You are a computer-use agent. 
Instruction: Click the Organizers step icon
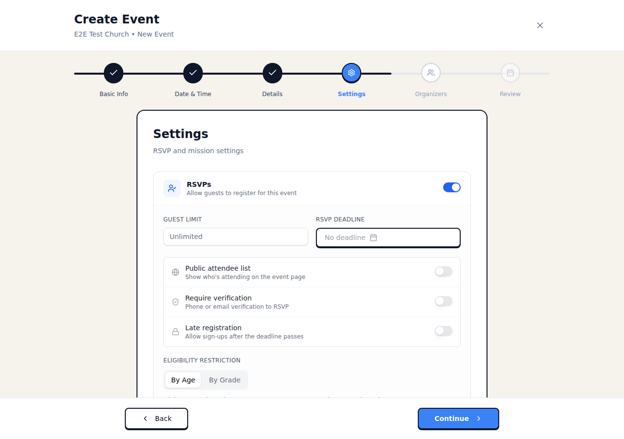pos(431,73)
